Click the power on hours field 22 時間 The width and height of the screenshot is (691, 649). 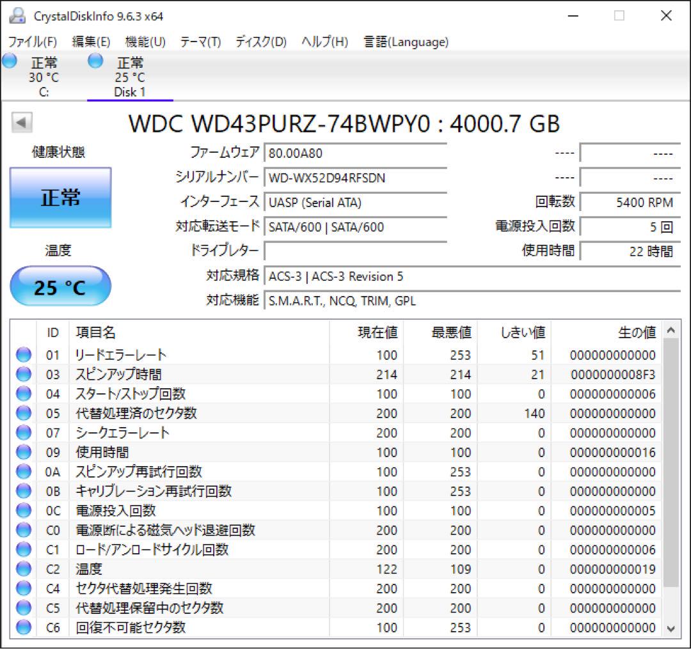tap(630, 251)
